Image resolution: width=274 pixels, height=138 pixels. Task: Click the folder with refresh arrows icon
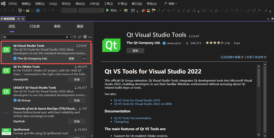pos(148,11)
